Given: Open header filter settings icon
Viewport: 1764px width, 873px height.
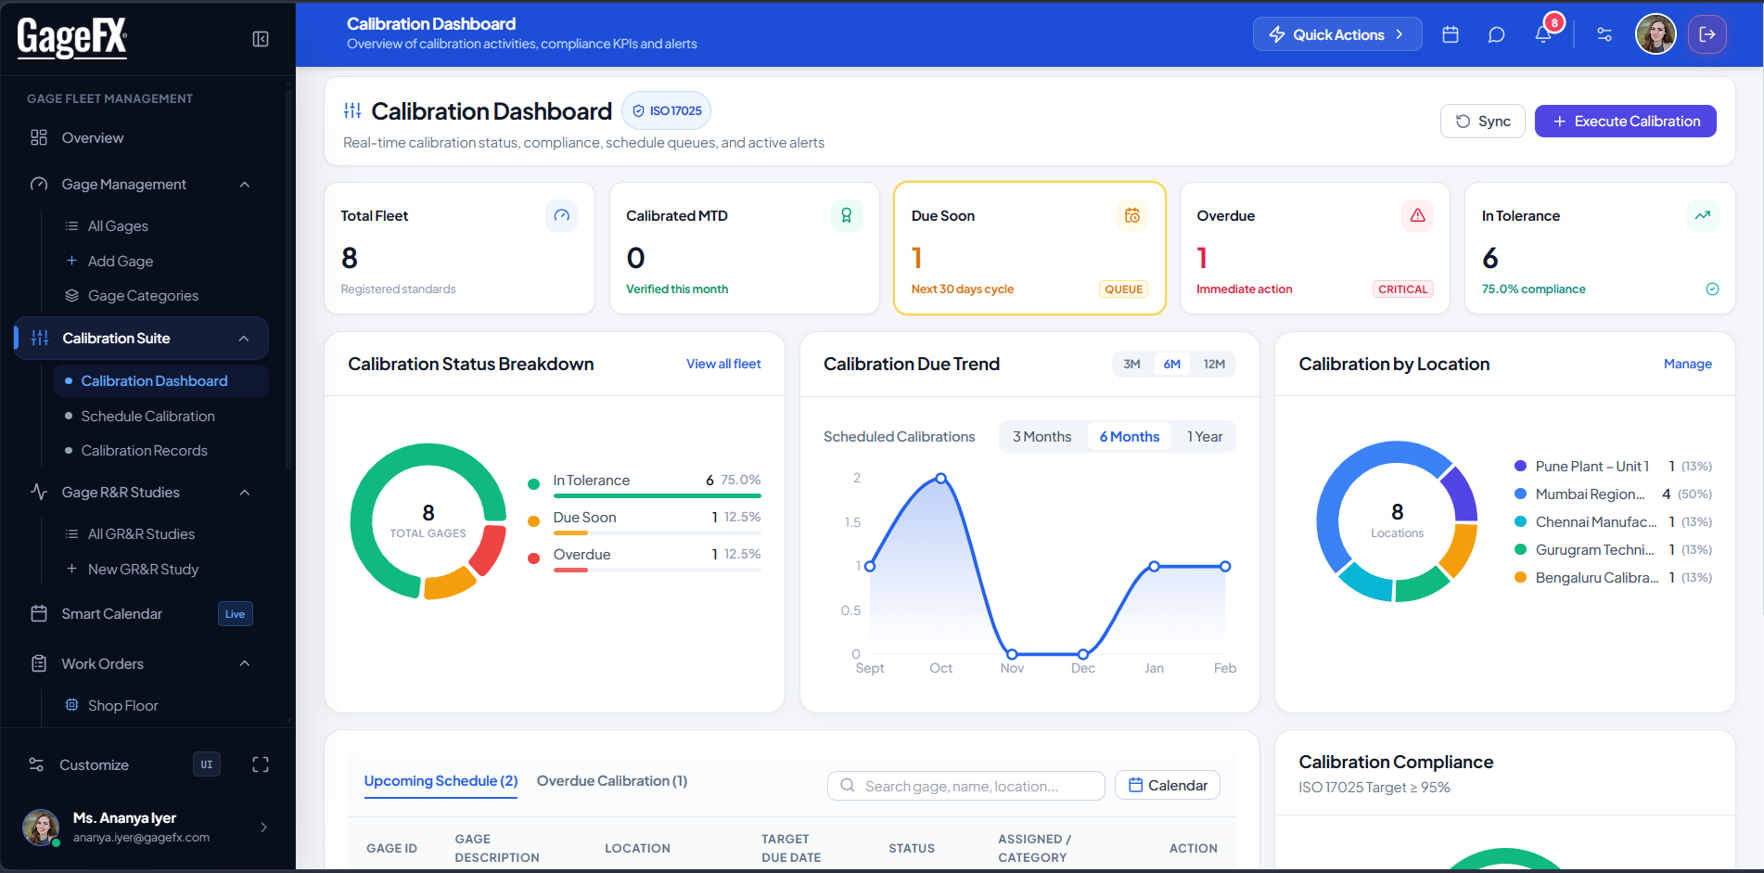Looking at the screenshot, I should [x=1604, y=34].
